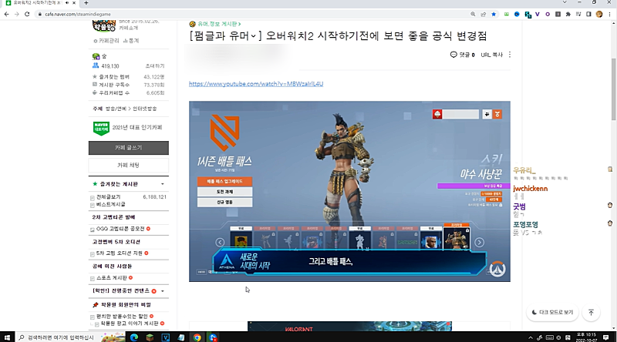Open 전체글보기 board
Image resolution: width=617 pixels, height=342 pixels.
108,197
